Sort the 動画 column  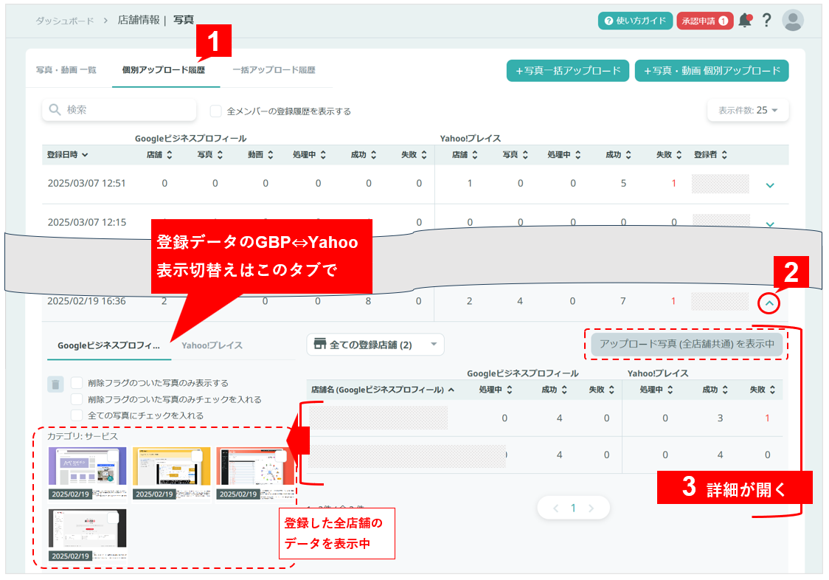coord(270,154)
